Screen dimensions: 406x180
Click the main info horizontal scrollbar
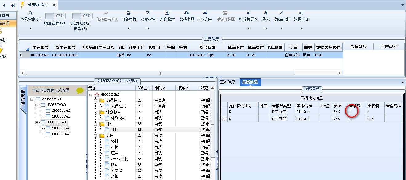(160, 73)
